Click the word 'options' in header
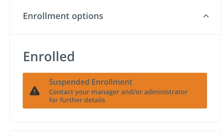Screen dimensions: 223x136 [87, 17]
